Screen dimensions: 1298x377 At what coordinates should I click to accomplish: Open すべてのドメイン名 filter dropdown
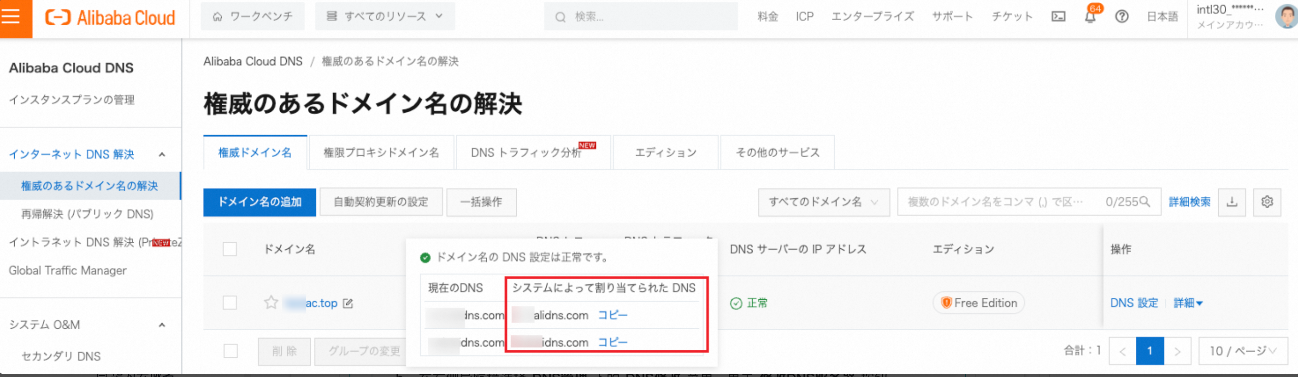[x=824, y=202]
